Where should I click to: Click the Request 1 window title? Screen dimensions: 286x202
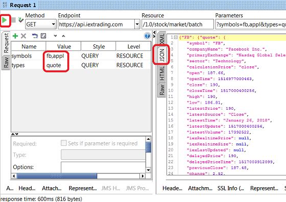coord(23,5)
